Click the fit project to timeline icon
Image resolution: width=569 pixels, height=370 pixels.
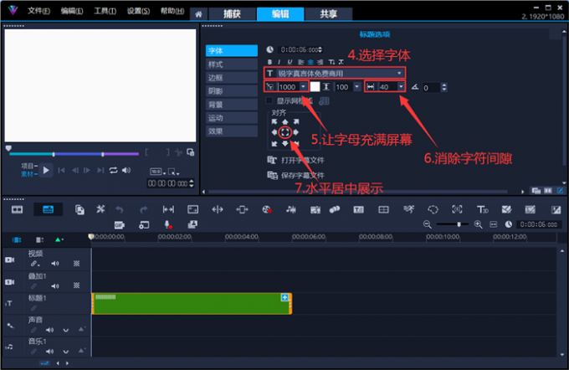click(493, 224)
